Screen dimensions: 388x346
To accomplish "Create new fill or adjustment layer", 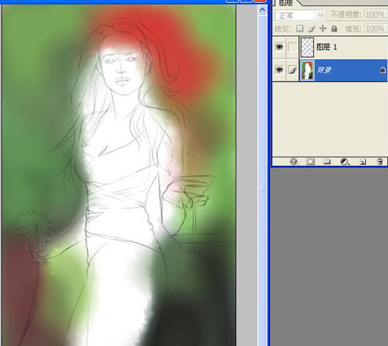I will coord(345,162).
